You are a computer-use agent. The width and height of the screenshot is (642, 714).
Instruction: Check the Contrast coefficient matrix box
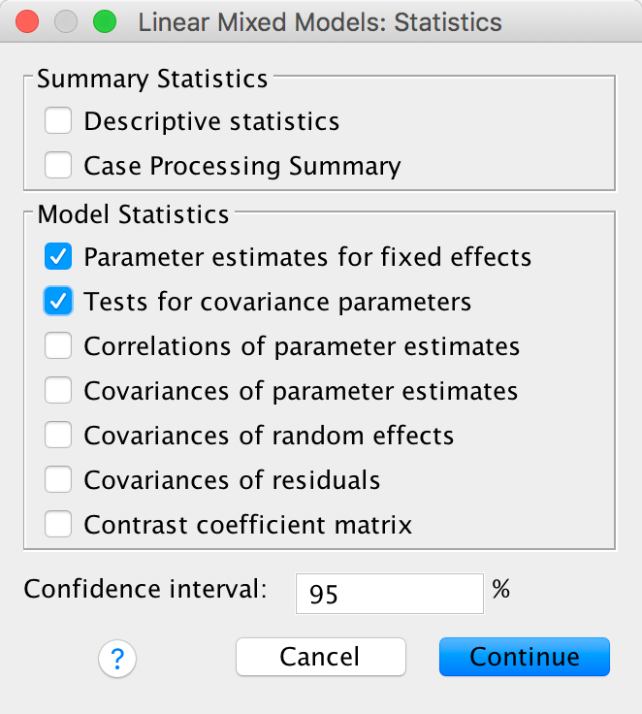[x=58, y=525]
